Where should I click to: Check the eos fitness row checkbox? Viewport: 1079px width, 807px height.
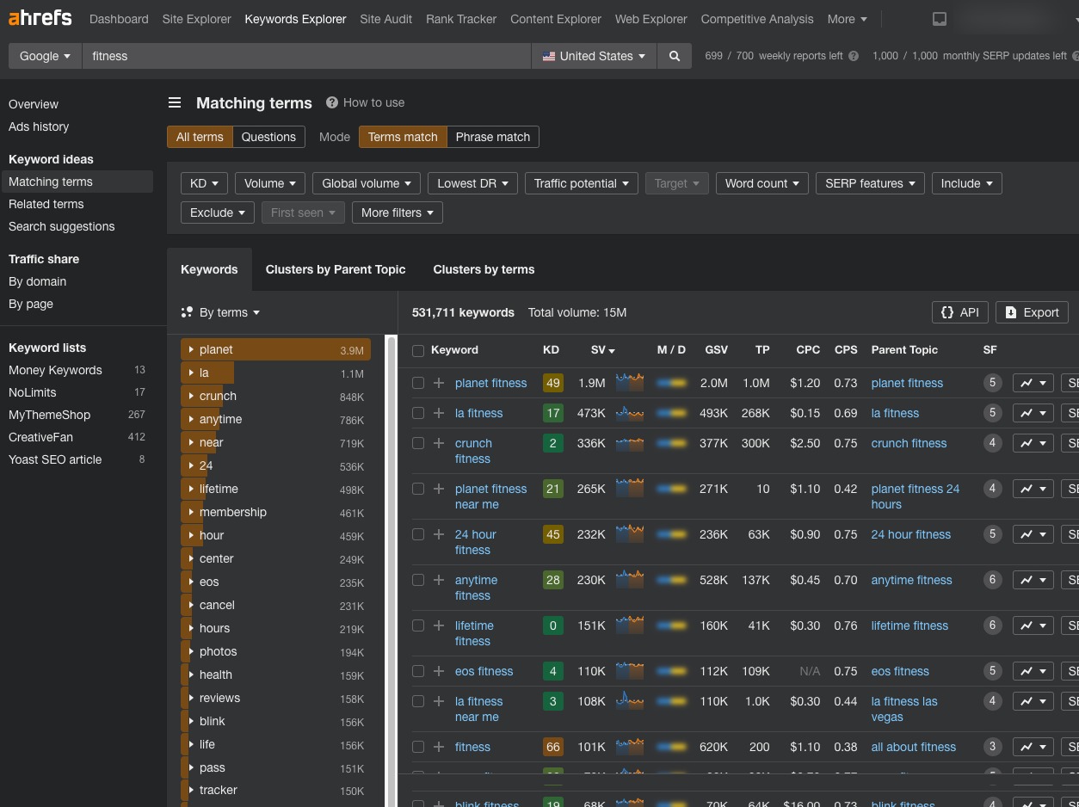[x=418, y=671]
